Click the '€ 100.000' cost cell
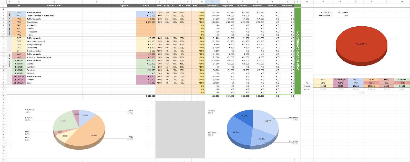The image size is (410, 162). pyautogui.click(x=146, y=22)
